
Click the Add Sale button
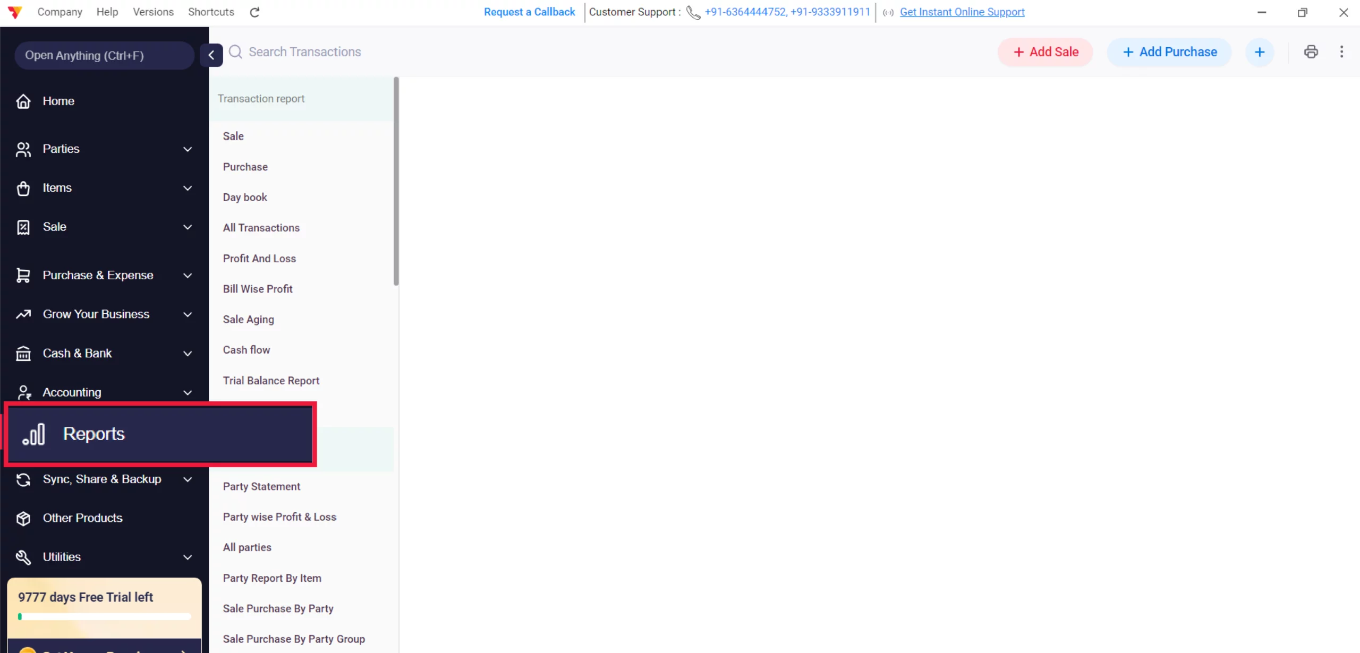(1044, 51)
